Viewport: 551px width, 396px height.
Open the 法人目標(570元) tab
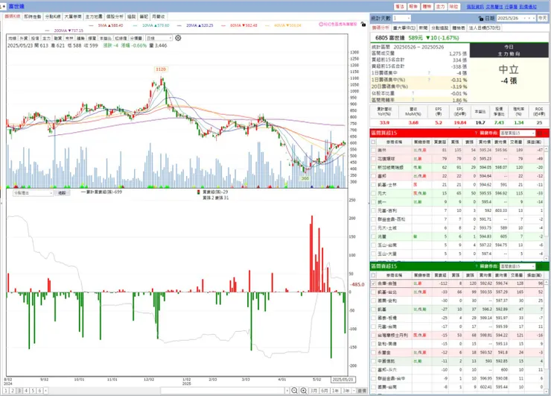click(485, 28)
